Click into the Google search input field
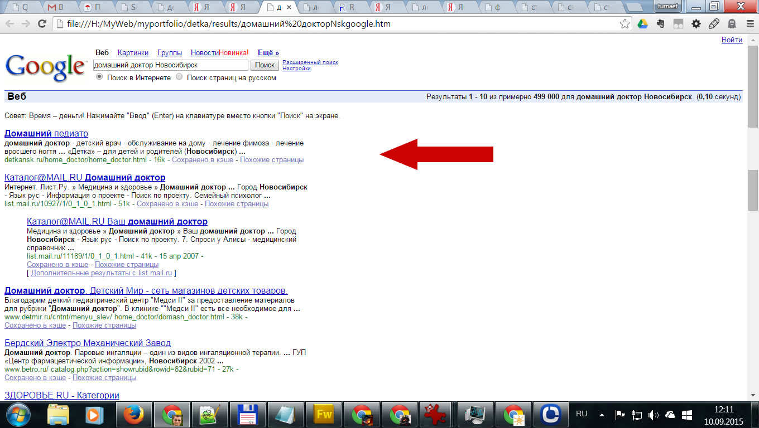Image resolution: width=759 pixels, height=428 pixels. tap(170, 65)
